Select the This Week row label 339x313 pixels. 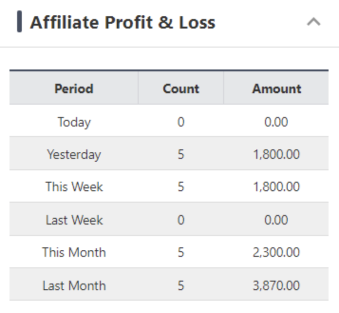tap(74, 187)
